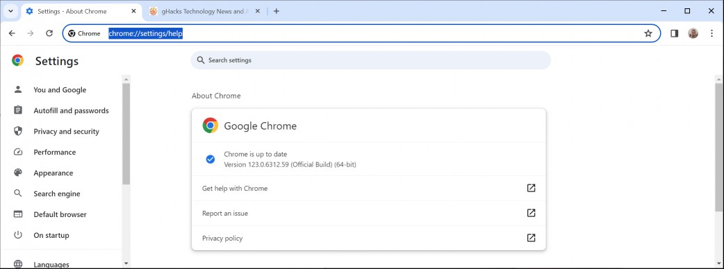Click the Version 123.0.6312.59 text

(290, 164)
